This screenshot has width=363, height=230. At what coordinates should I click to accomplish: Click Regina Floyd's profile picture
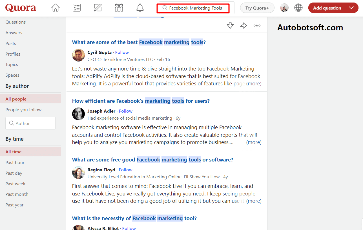78,172
